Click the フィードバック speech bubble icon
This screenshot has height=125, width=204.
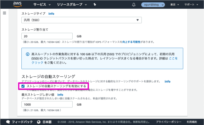[x=8, y=122]
